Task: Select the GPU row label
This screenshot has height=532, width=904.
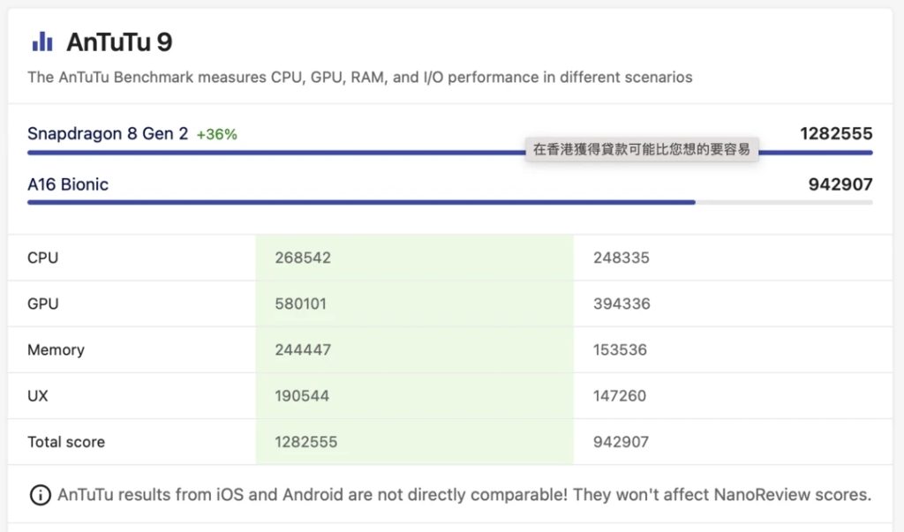Action: 43,303
